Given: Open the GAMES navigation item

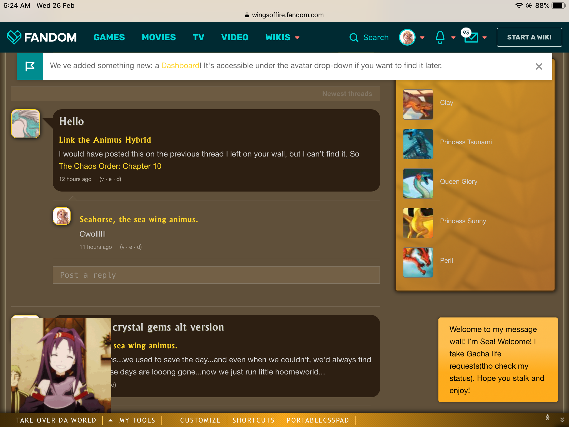Looking at the screenshot, I should click(109, 37).
